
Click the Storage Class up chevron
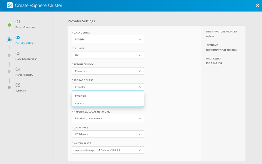[140, 87]
